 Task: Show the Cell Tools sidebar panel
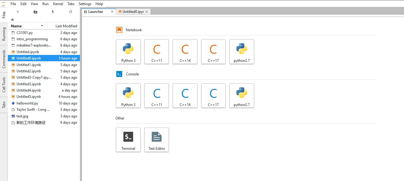(4, 84)
